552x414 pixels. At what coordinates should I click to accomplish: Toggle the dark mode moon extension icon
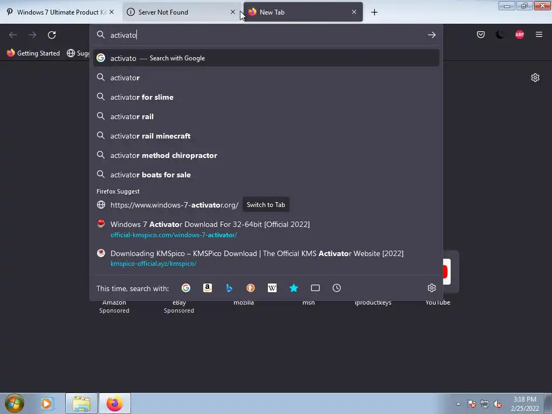click(x=500, y=34)
